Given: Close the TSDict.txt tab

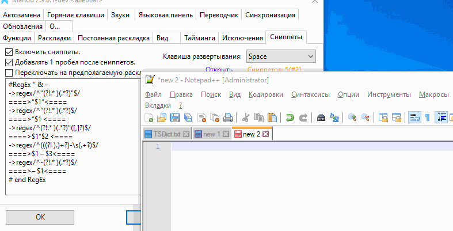Looking at the screenshot, I should [x=186, y=134].
